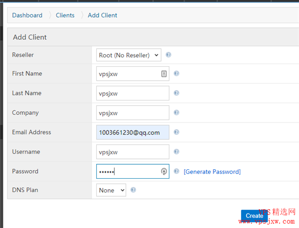This screenshot has height=228, width=299.
Task: Click into the Username input field
Action: 133,152
